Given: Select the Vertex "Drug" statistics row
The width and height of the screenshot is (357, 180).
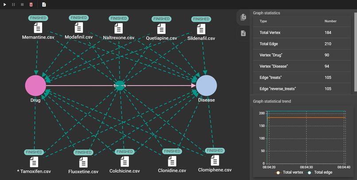Looking at the screenshot, I should tap(302, 55).
